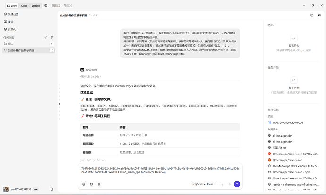
Task: Click the collapse icon beside 任务列表
Action: [x=46, y=38]
